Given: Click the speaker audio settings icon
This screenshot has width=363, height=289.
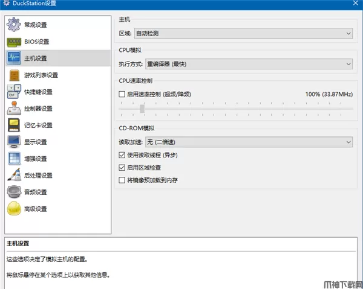Looking at the screenshot, I should [x=14, y=192].
